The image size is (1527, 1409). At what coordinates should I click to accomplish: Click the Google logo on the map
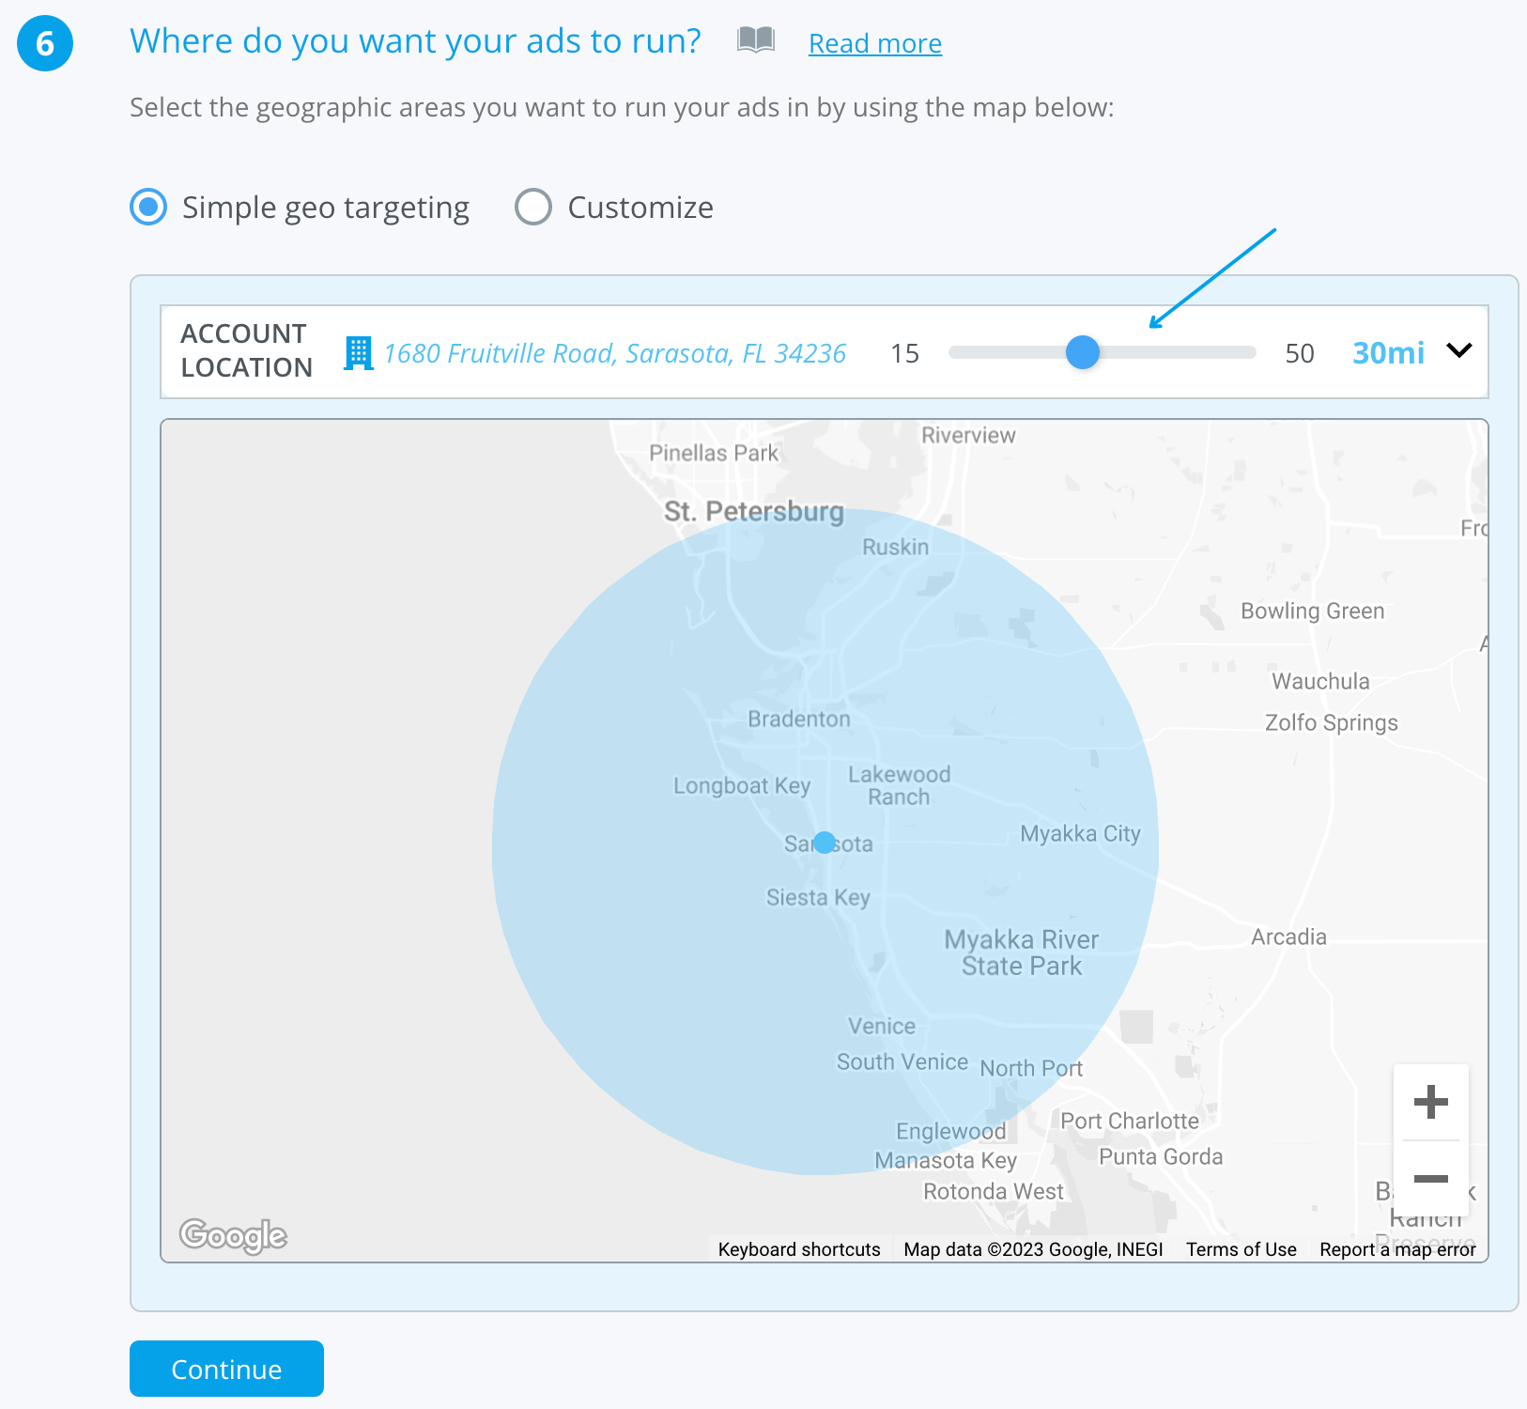click(233, 1235)
